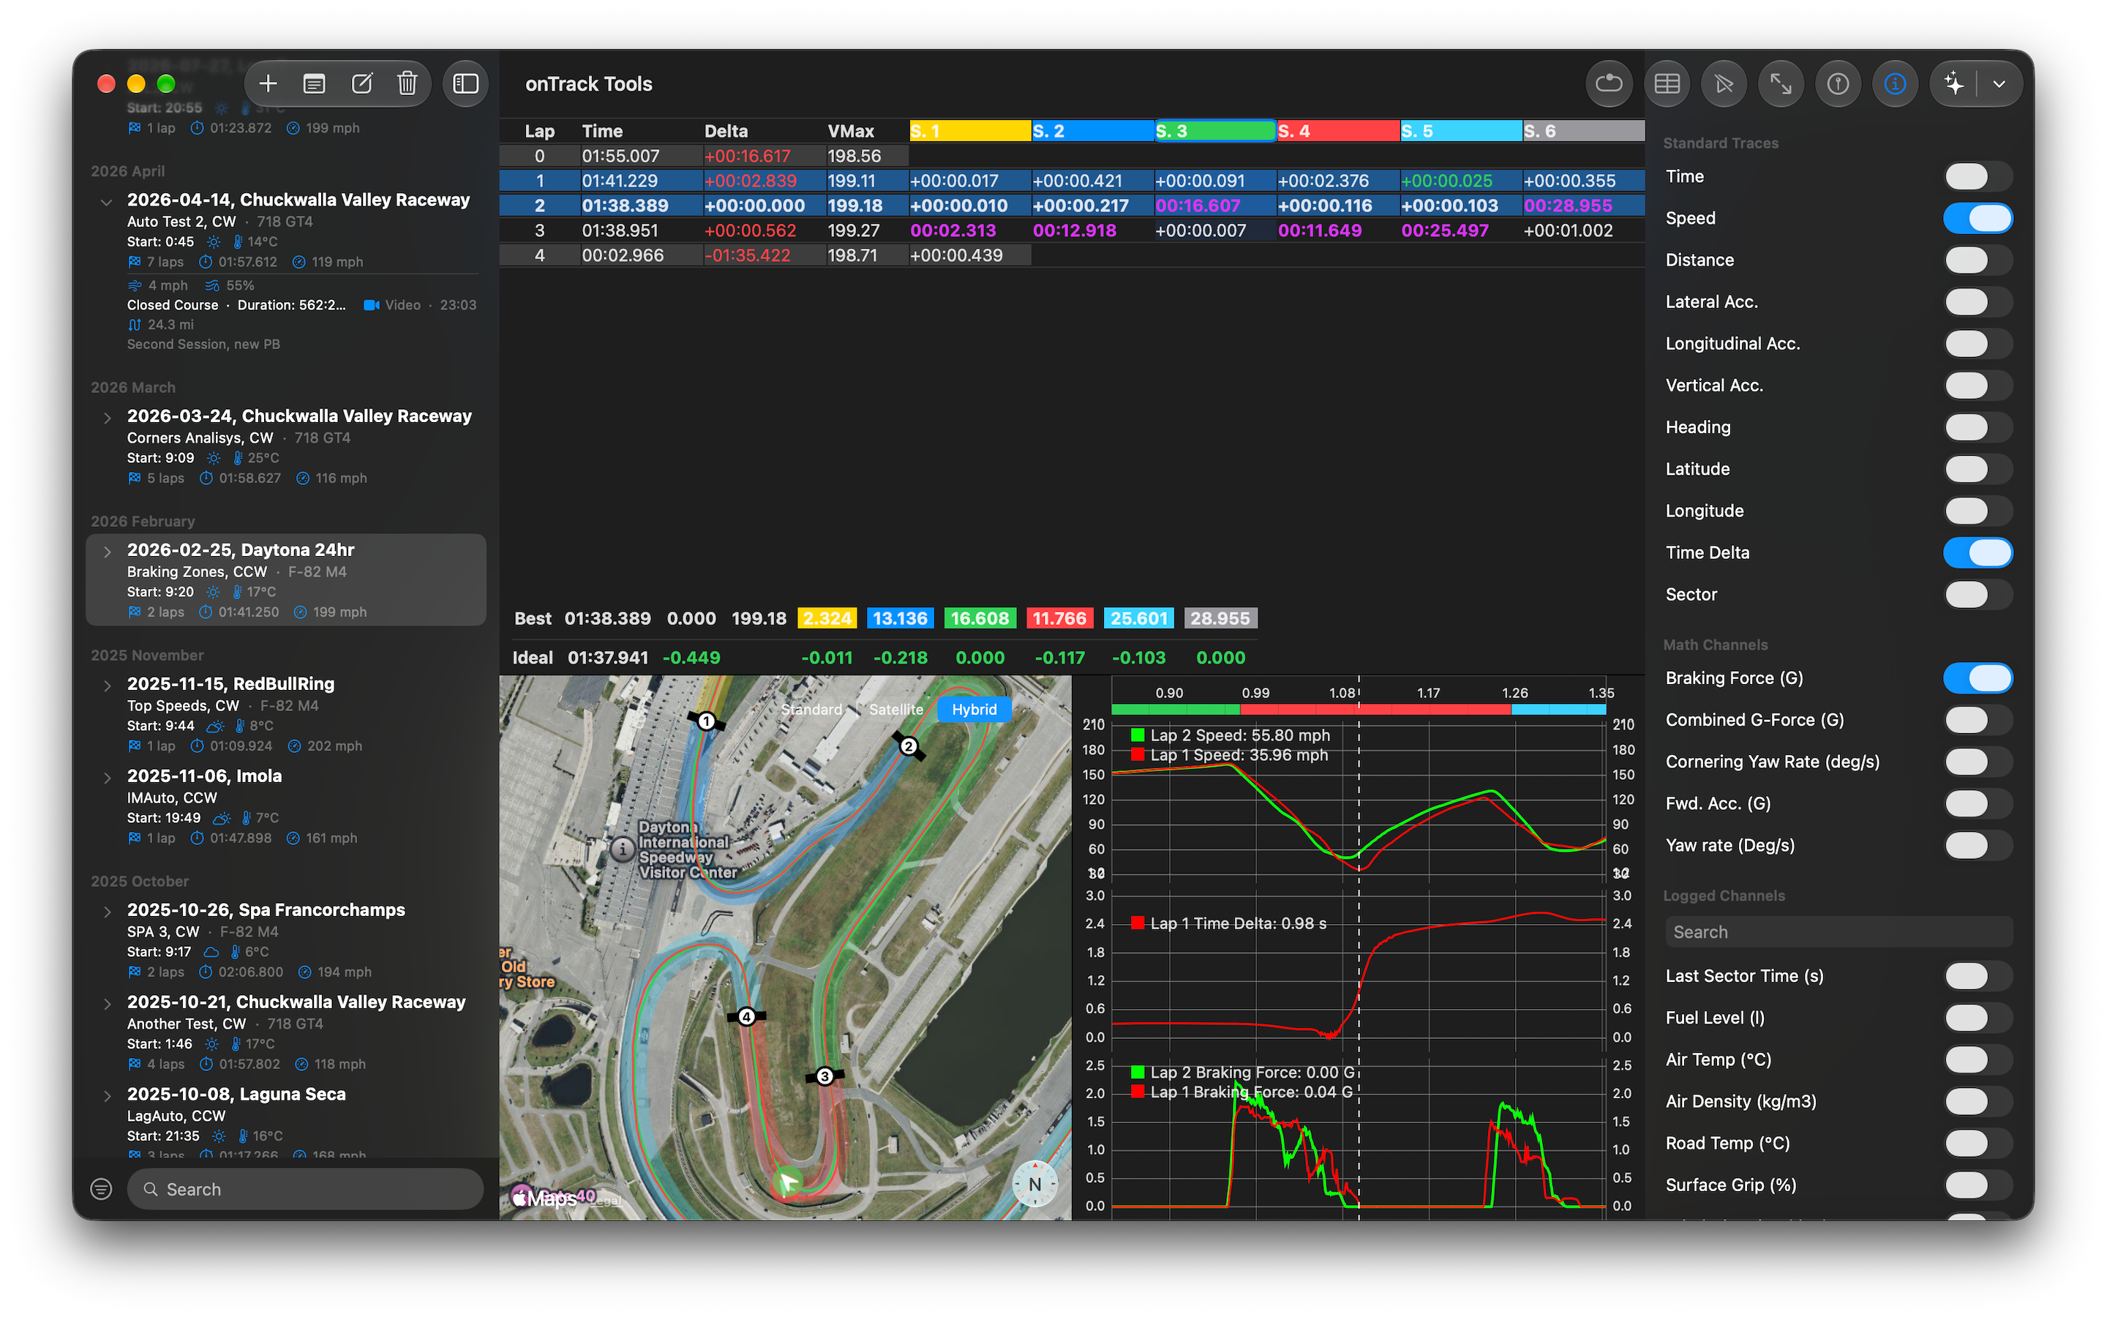The width and height of the screenshot is (2107, 1317).
Task: Enable the Sector trace toggle
Action: point(1978,594)
